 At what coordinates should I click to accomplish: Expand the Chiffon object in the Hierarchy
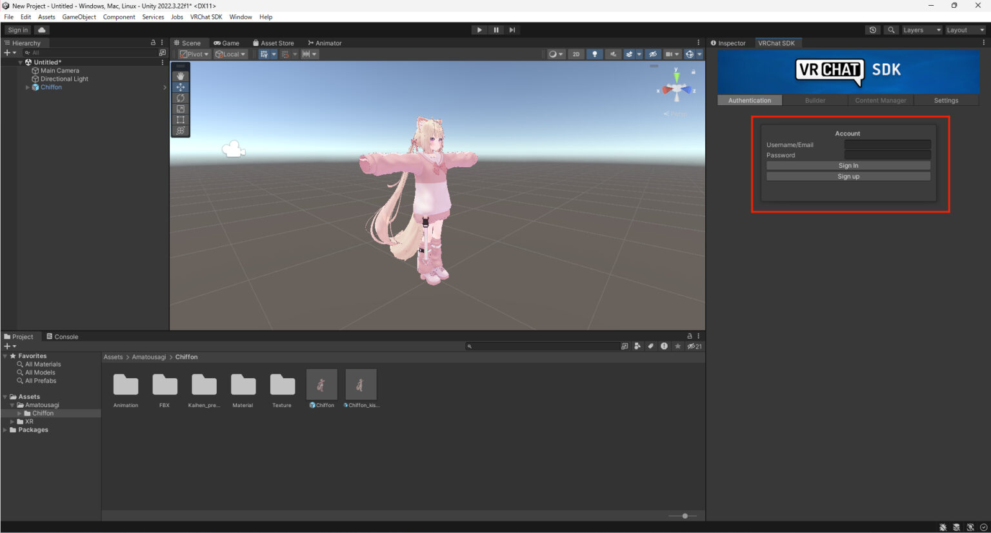[x=28, y=87]
